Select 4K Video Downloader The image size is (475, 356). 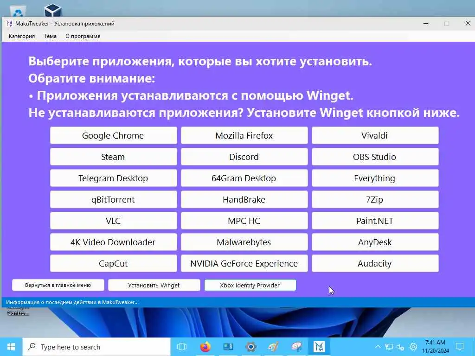(x=113, y=242)
